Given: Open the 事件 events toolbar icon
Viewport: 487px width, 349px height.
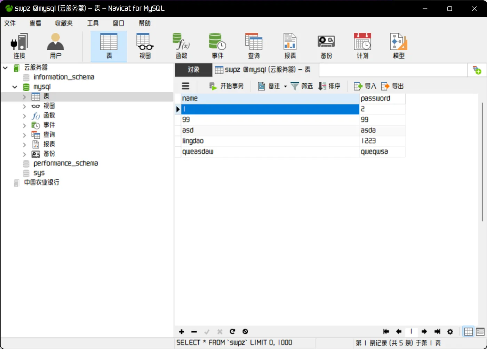Looking at the screenshot, I should [x=217, y=46].
